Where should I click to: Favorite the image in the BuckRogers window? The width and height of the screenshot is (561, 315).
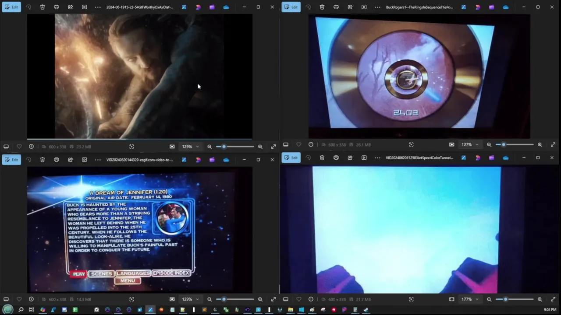(x=298, y=144)
